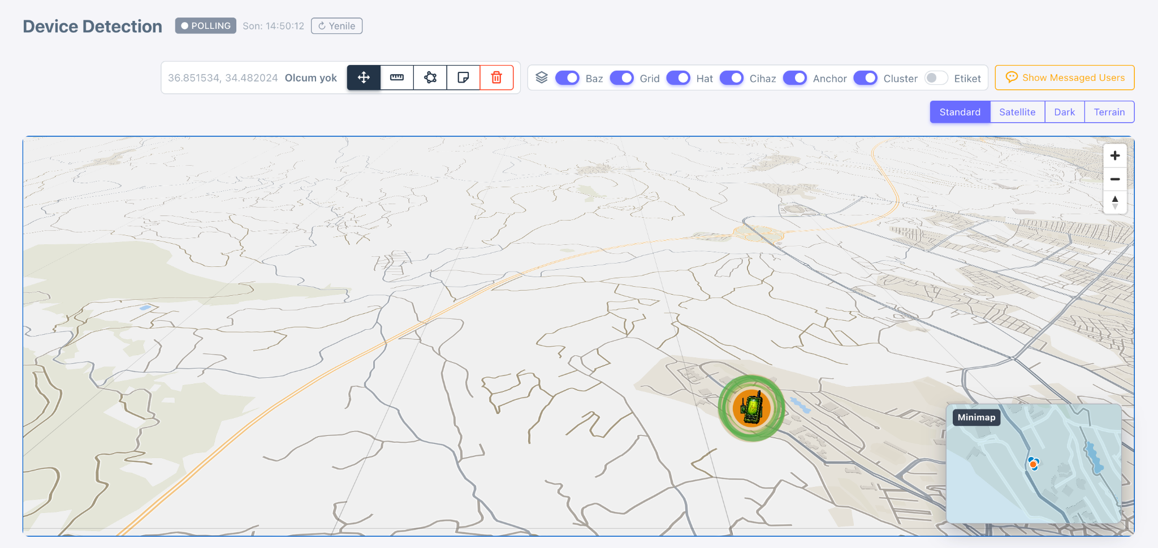
Task: Switch to Dark map style
Action: tap(1064, 112)
